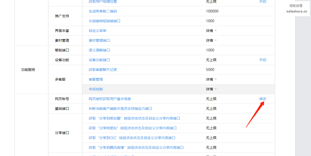Open the 自定义菜单 interface link
The height and width of the screenshot is (156, 311).
coord(97,31)
